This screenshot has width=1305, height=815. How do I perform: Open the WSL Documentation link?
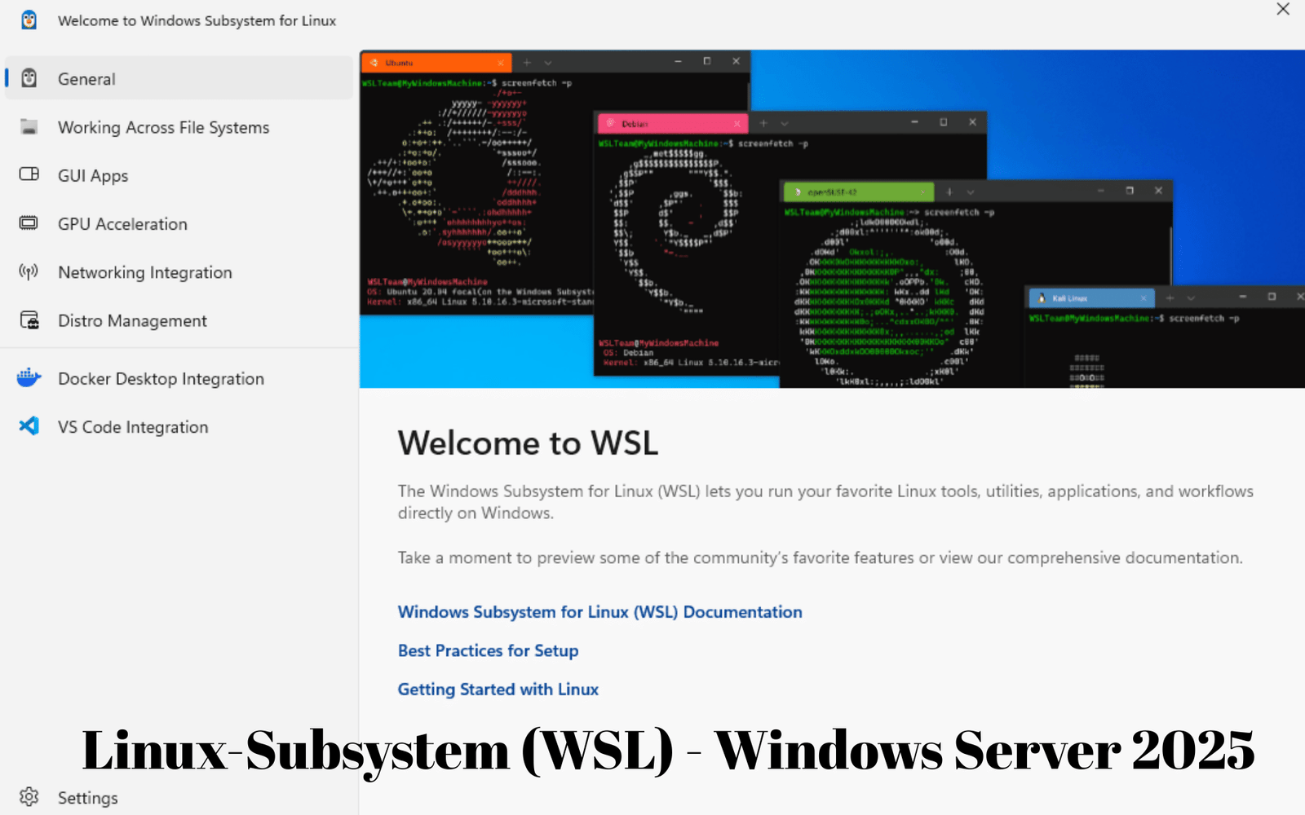(599, 611)
